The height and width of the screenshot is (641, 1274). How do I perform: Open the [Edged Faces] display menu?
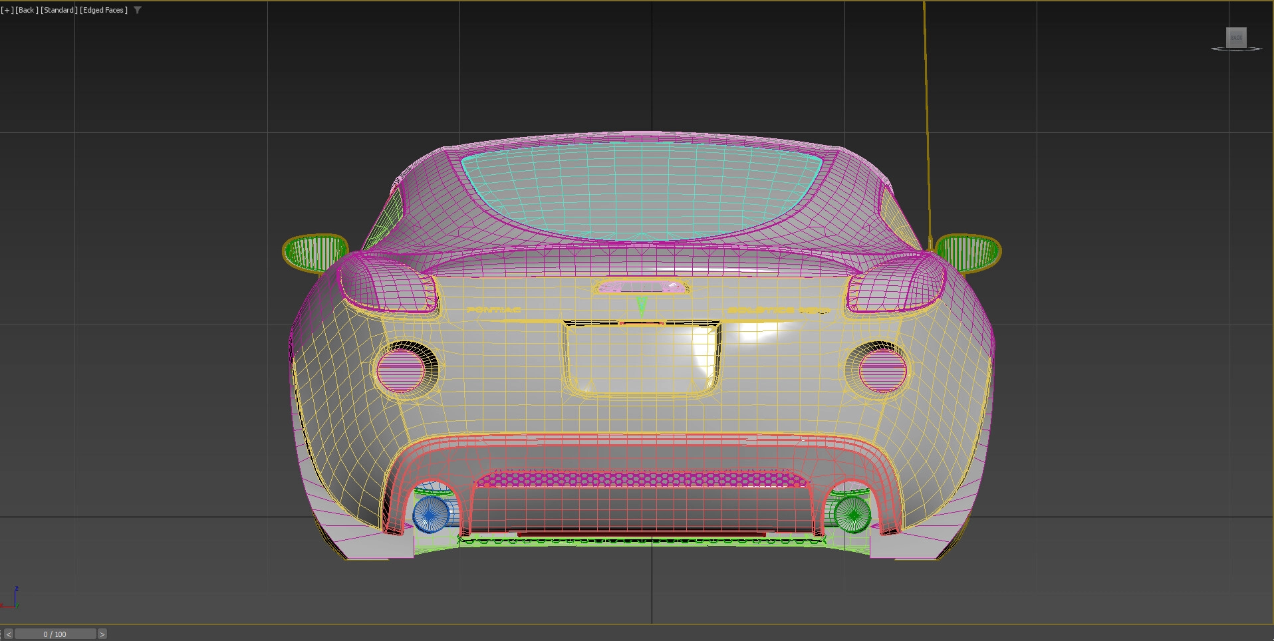point(104,10)
